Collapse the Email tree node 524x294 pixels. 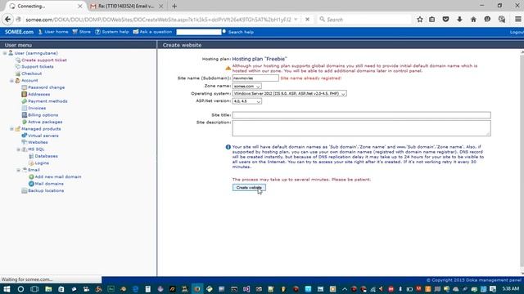pyautogui.click(x=18, y=170)
